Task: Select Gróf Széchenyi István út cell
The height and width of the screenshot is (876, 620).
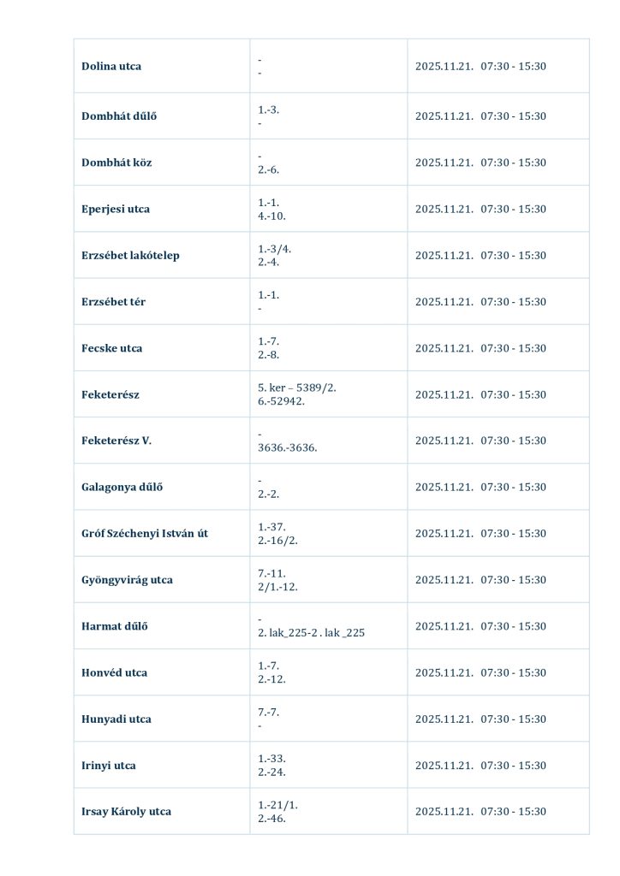Action: coord(145,534)
